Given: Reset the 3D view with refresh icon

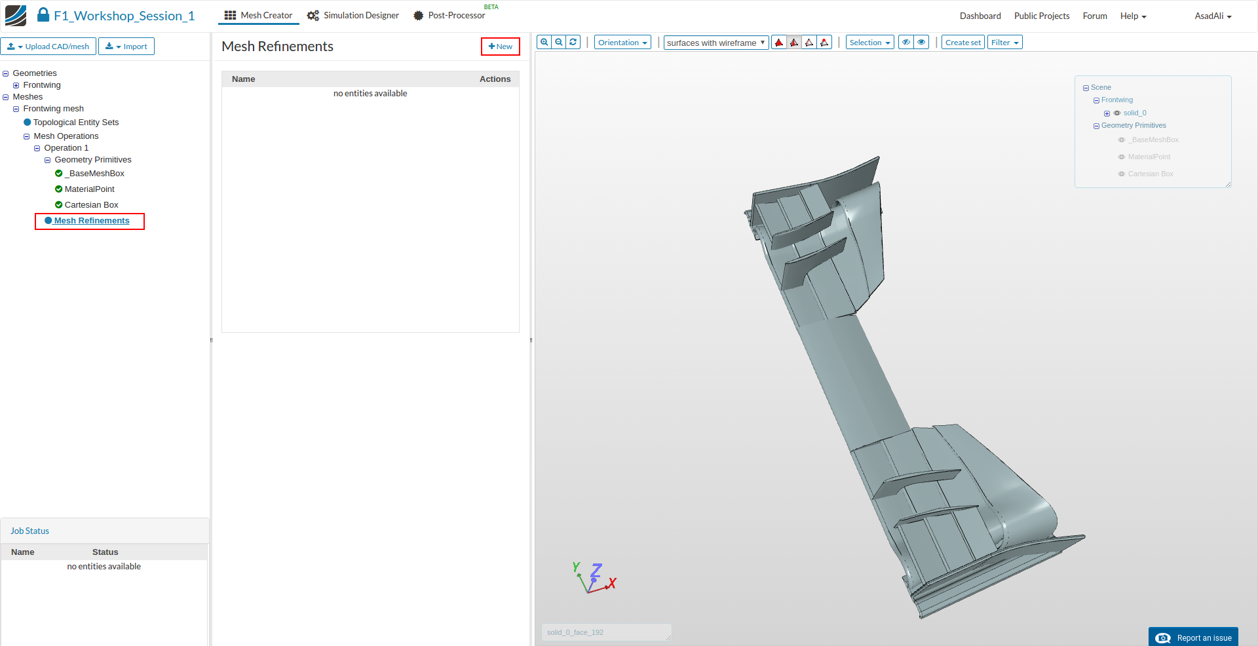Looking at the screenshot, I should pos(573,43).
